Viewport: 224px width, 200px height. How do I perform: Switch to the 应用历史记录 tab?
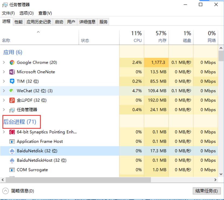click(x=39, y=22)
